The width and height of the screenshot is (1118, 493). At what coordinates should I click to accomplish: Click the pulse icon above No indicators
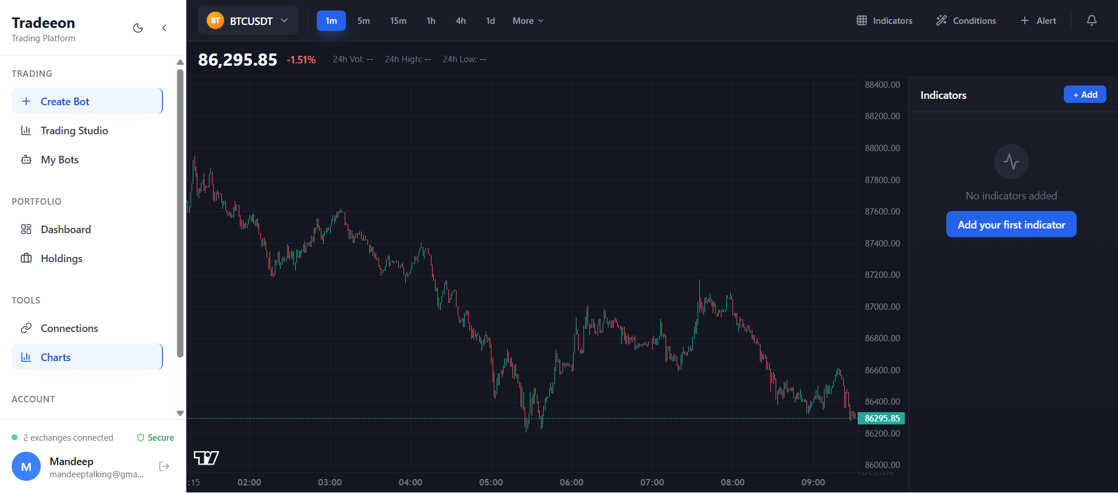tap(1011, 162)
